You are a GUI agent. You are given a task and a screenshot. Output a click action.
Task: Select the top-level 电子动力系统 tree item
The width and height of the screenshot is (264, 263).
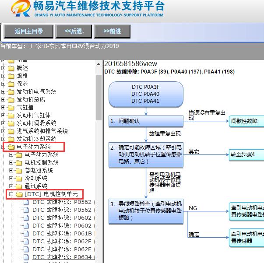[34, 147]
